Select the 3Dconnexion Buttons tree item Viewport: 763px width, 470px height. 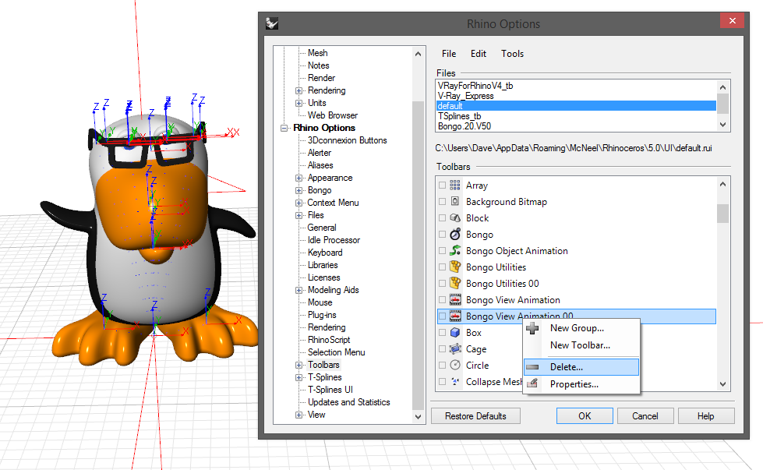tap(348, 140)
